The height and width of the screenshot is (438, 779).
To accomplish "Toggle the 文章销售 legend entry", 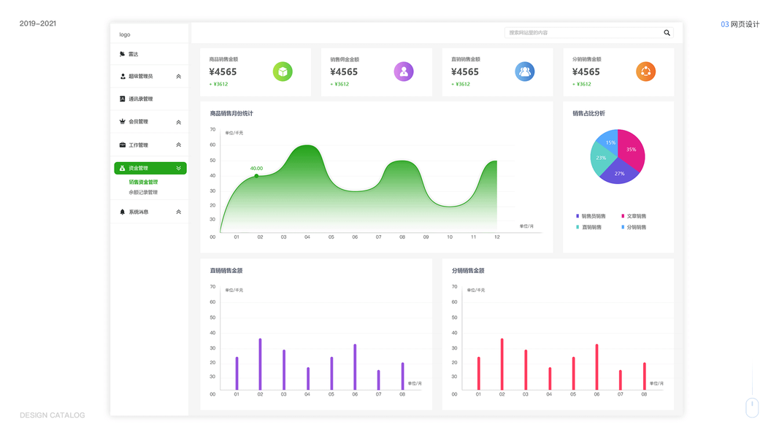I will pos(634,217).
